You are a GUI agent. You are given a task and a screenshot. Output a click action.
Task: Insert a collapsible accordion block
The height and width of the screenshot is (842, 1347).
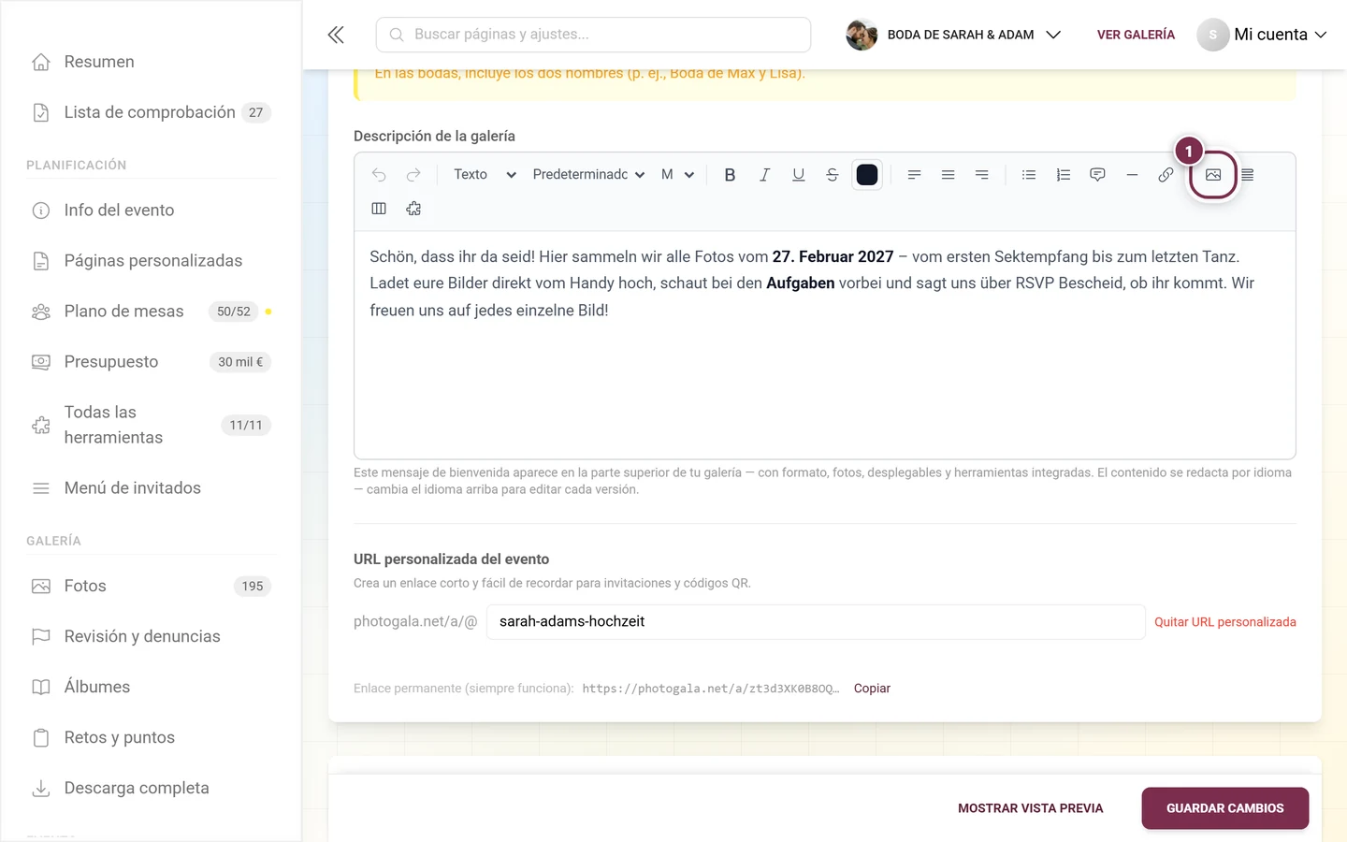click(1247, 175)
